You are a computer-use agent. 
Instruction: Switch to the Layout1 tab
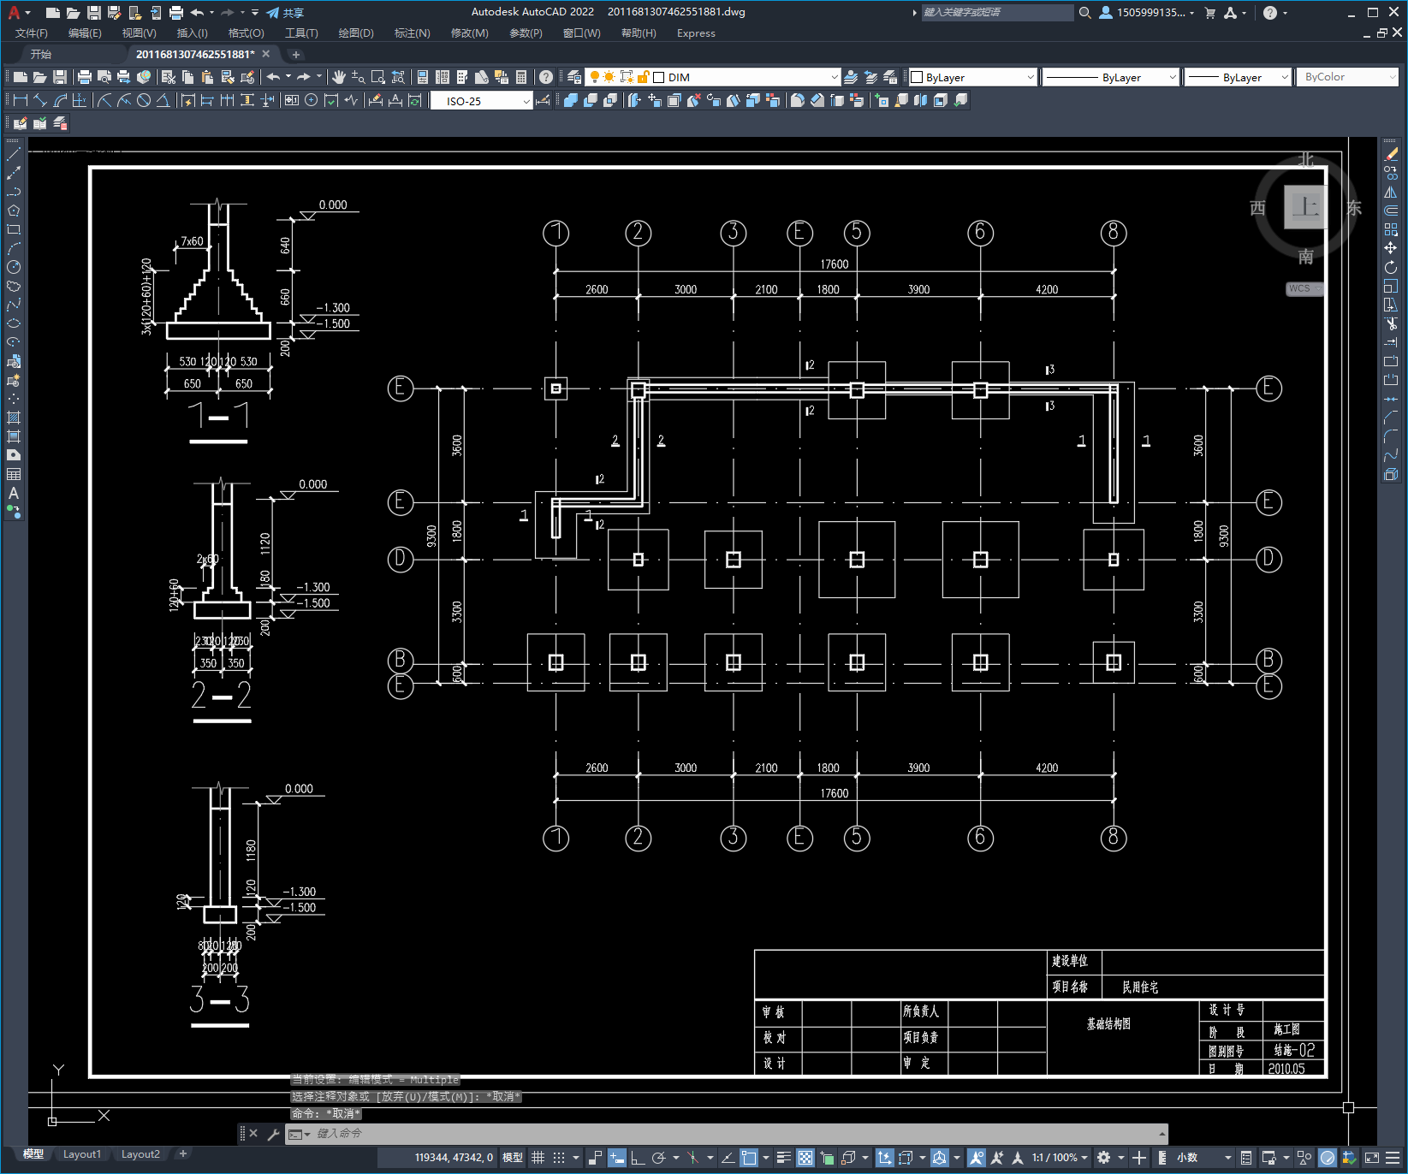(x=82, y=1154)
